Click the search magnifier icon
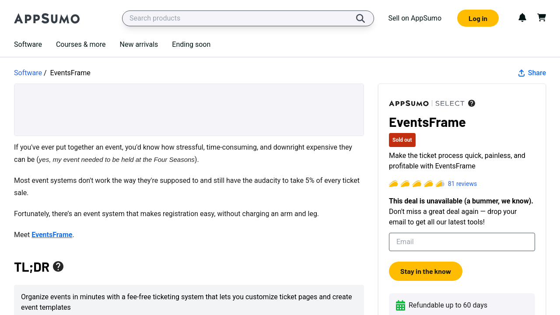 [360, 18]
